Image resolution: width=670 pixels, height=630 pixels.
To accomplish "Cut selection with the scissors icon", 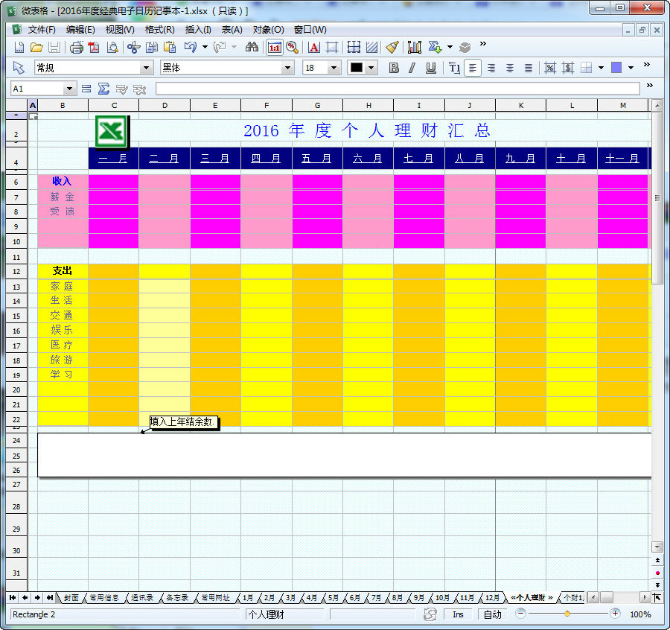I will 134,47.
